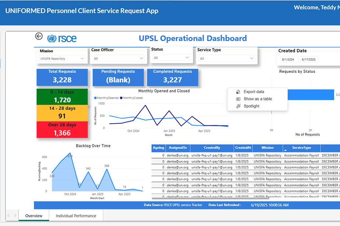The width and height of the screenshot is (340, 226).
Task: Switch to the Individual Performance tab
Action: [76, 216]
